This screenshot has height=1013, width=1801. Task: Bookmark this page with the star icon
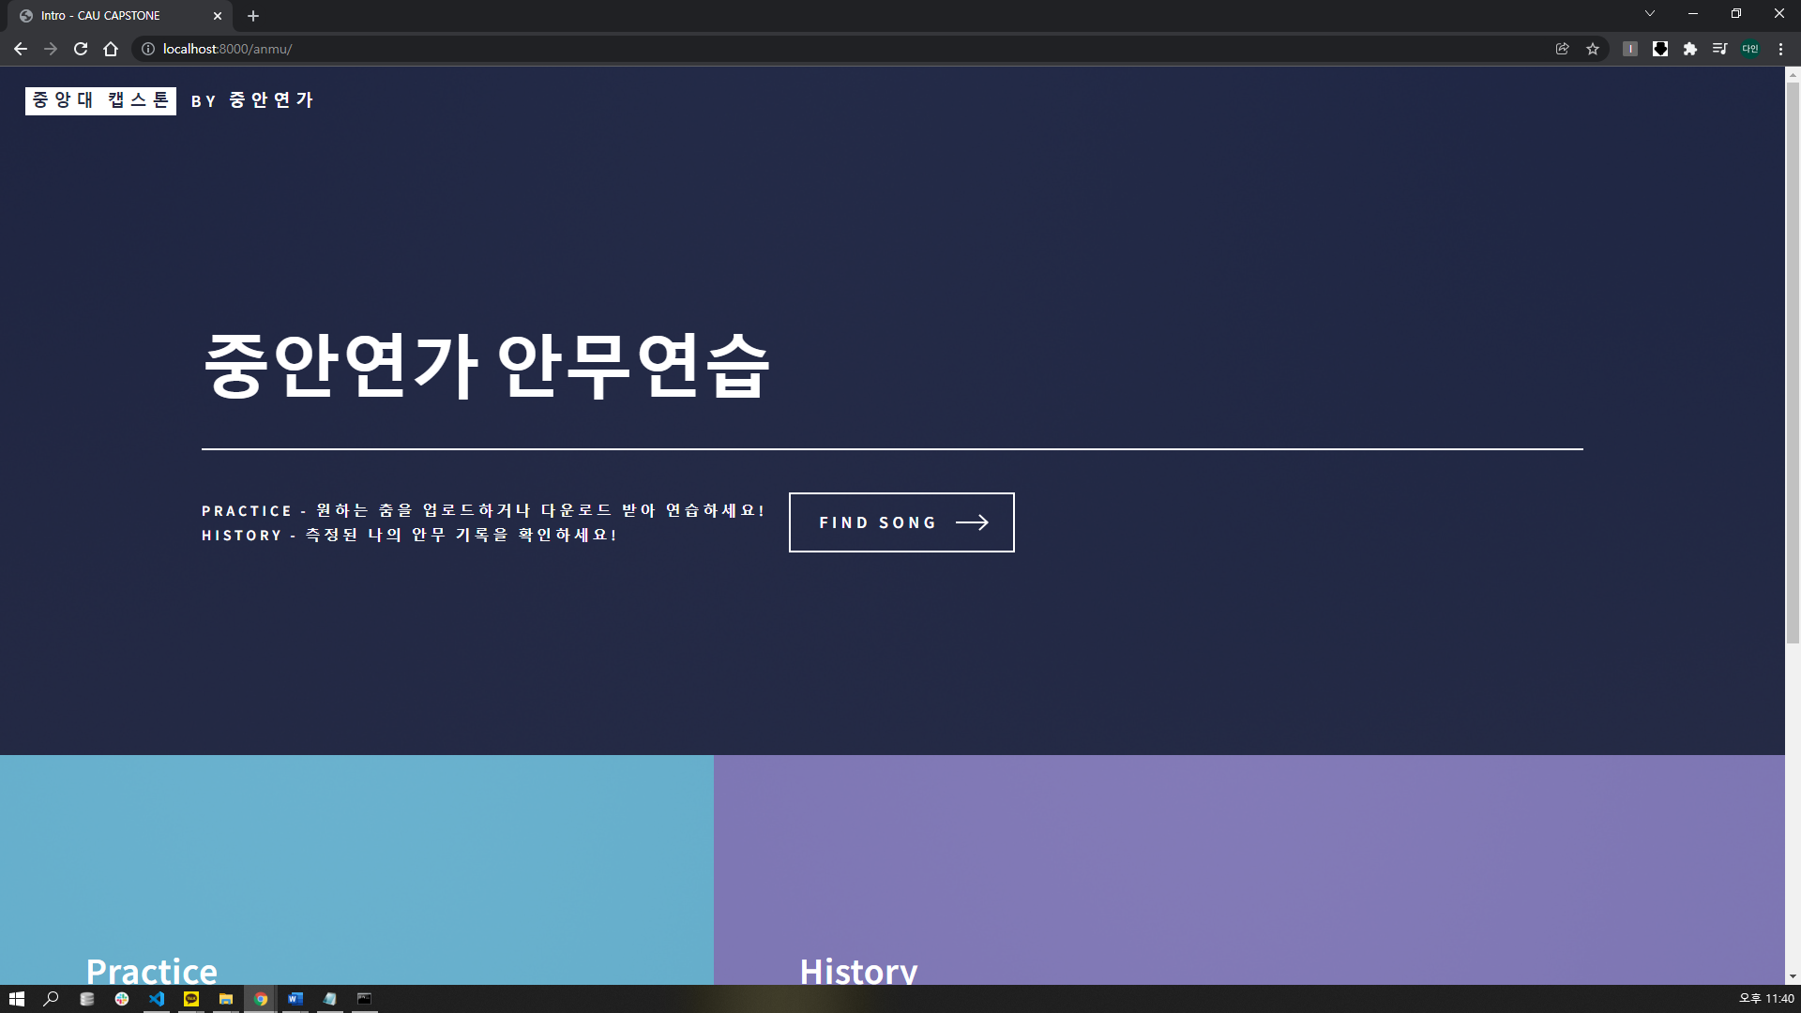coord(1593,49)
